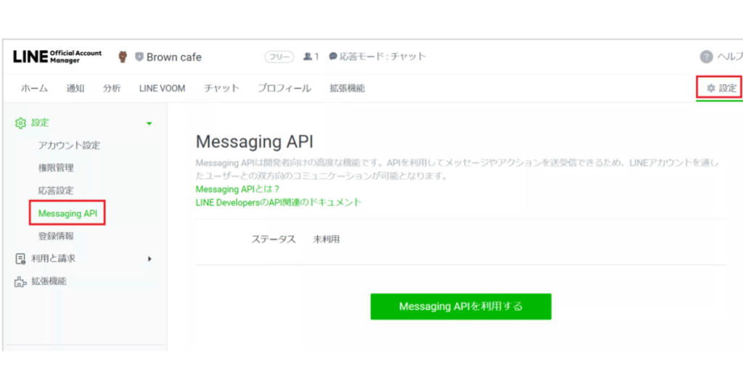Click the friends count person icon
The height and width of the screenshot is (390, 743).
click(308, 57)
